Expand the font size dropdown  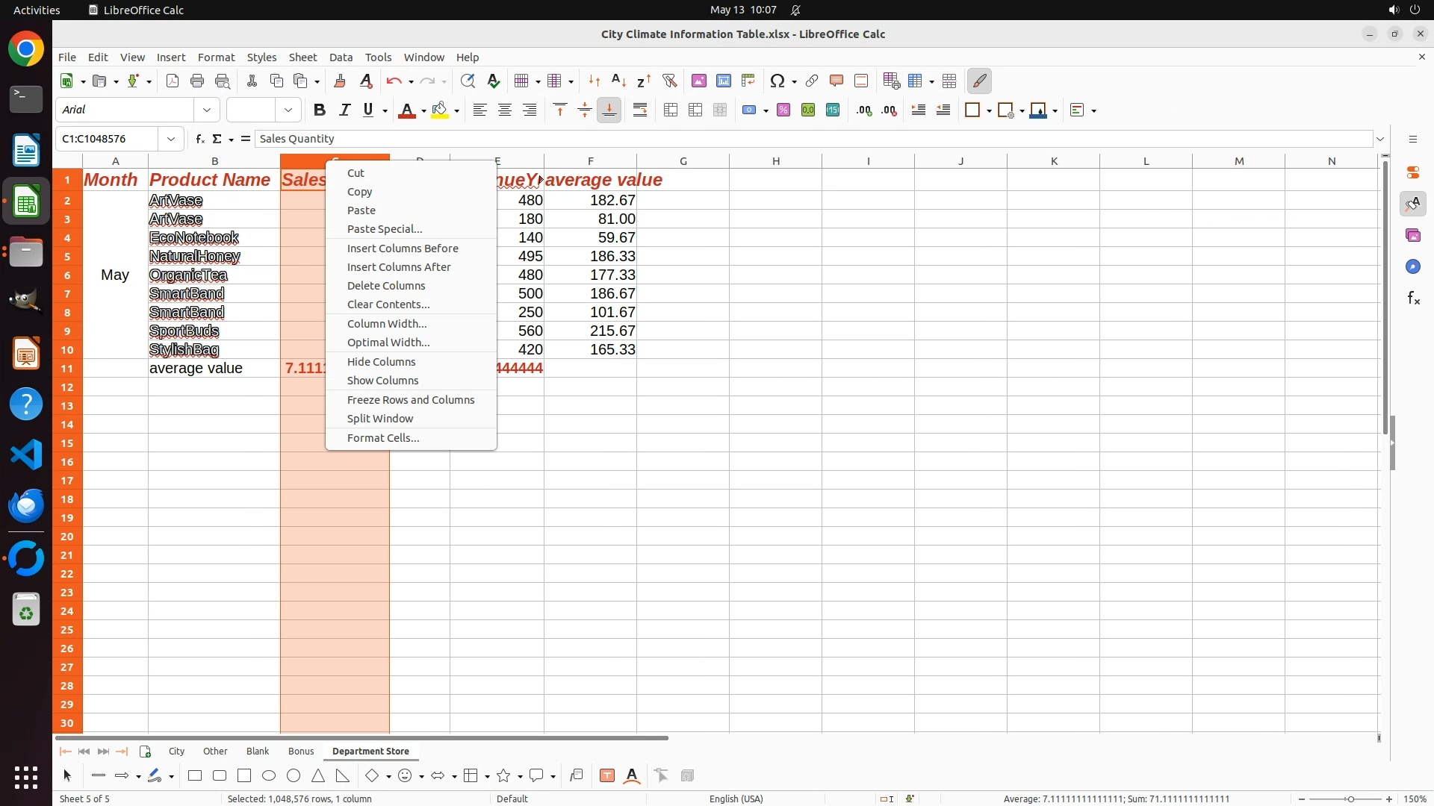tap(288, 110)
